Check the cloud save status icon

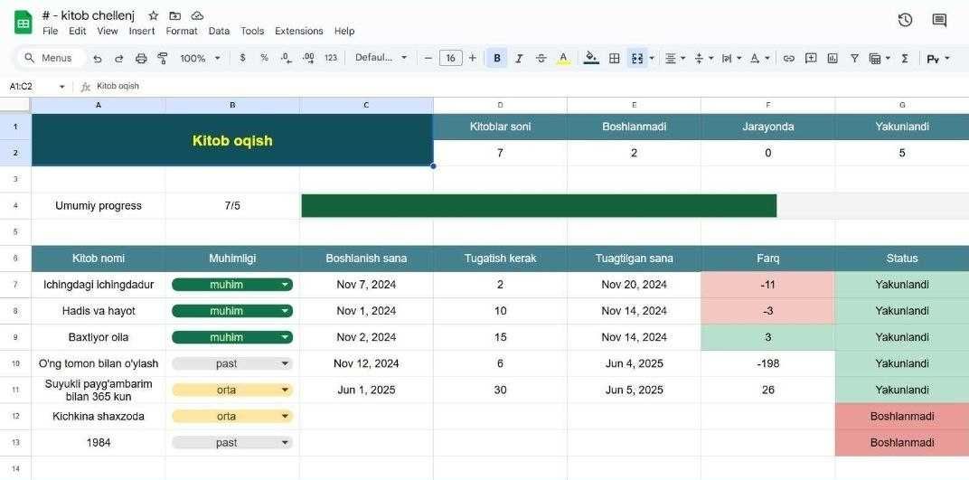click(197, 16)
